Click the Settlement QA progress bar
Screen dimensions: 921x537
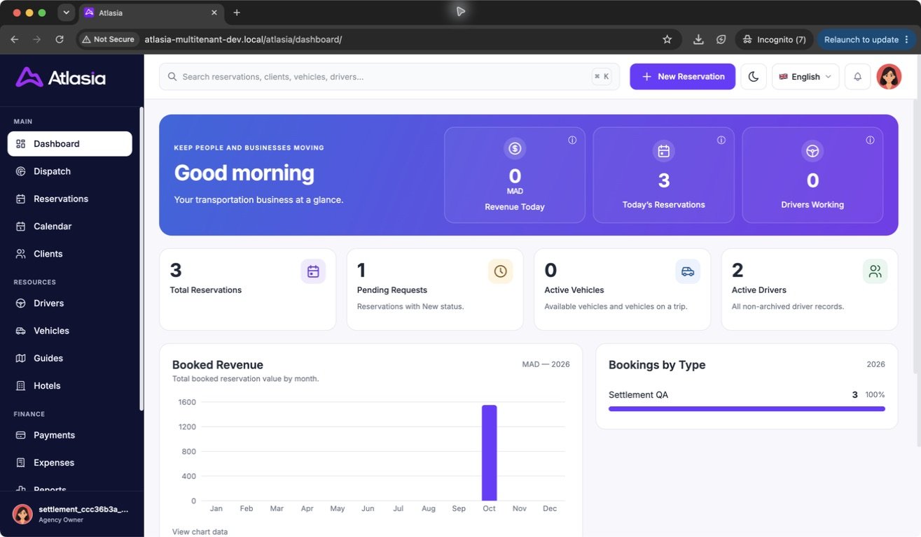coord(747,409)
